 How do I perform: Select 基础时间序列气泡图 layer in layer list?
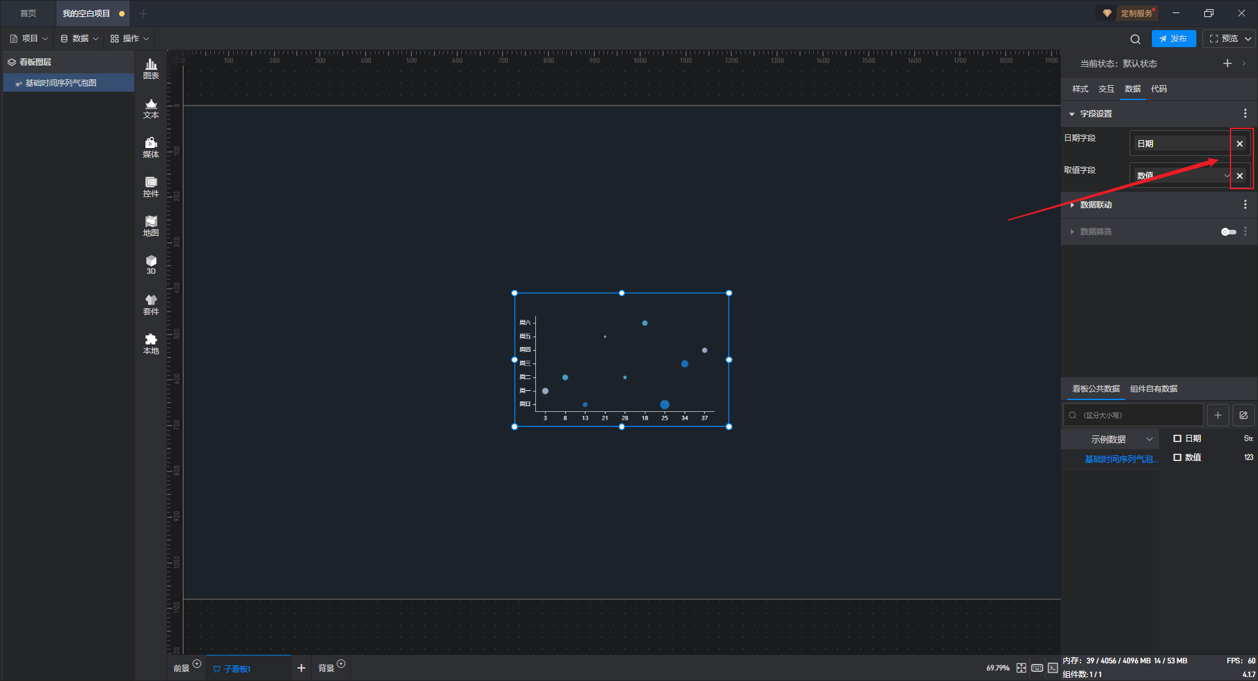69,83
